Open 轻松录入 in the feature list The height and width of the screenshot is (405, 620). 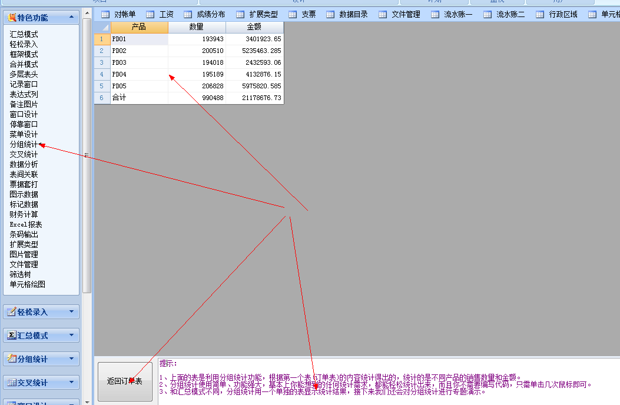coord(24,44)
